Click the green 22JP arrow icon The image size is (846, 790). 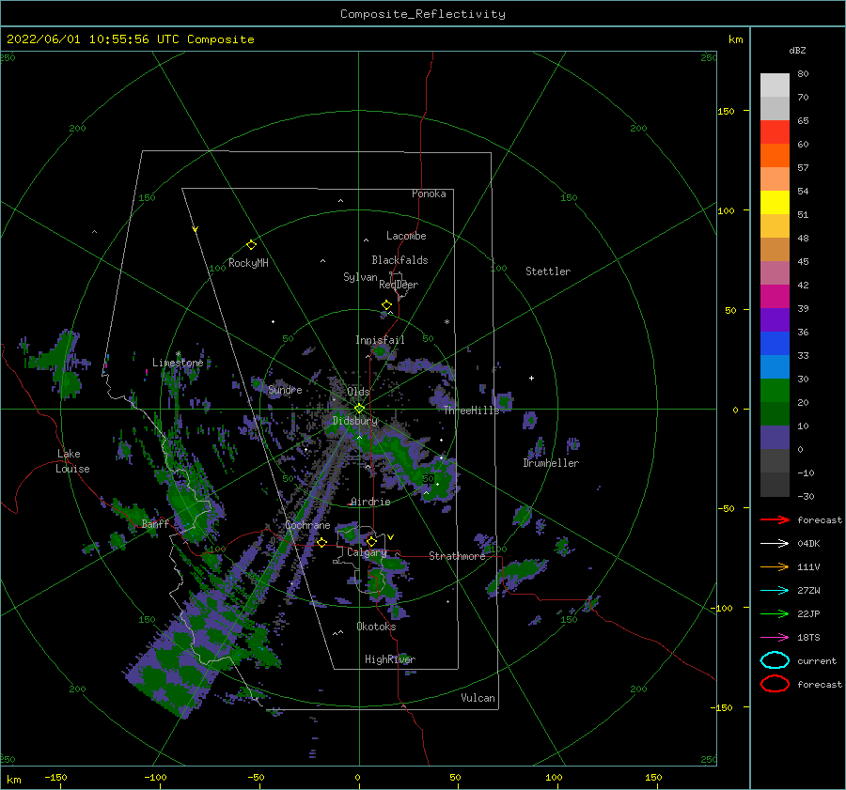pyautogui.click(x=775, y=613)
